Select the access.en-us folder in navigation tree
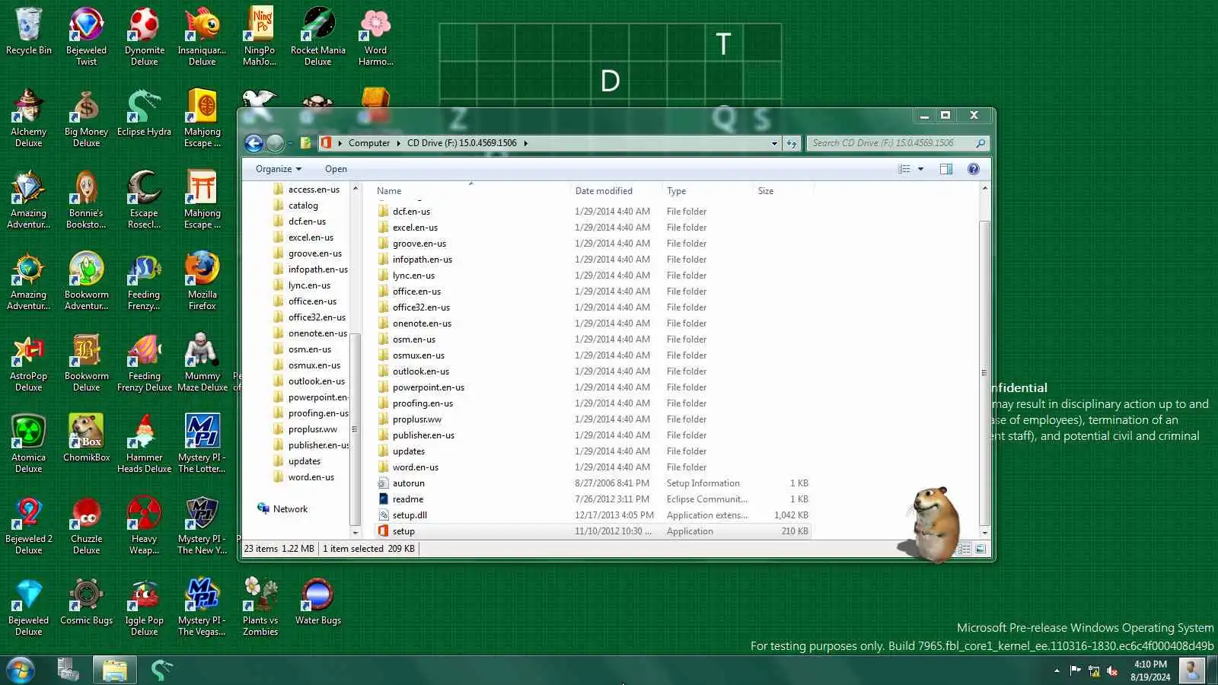 point(314,190)
